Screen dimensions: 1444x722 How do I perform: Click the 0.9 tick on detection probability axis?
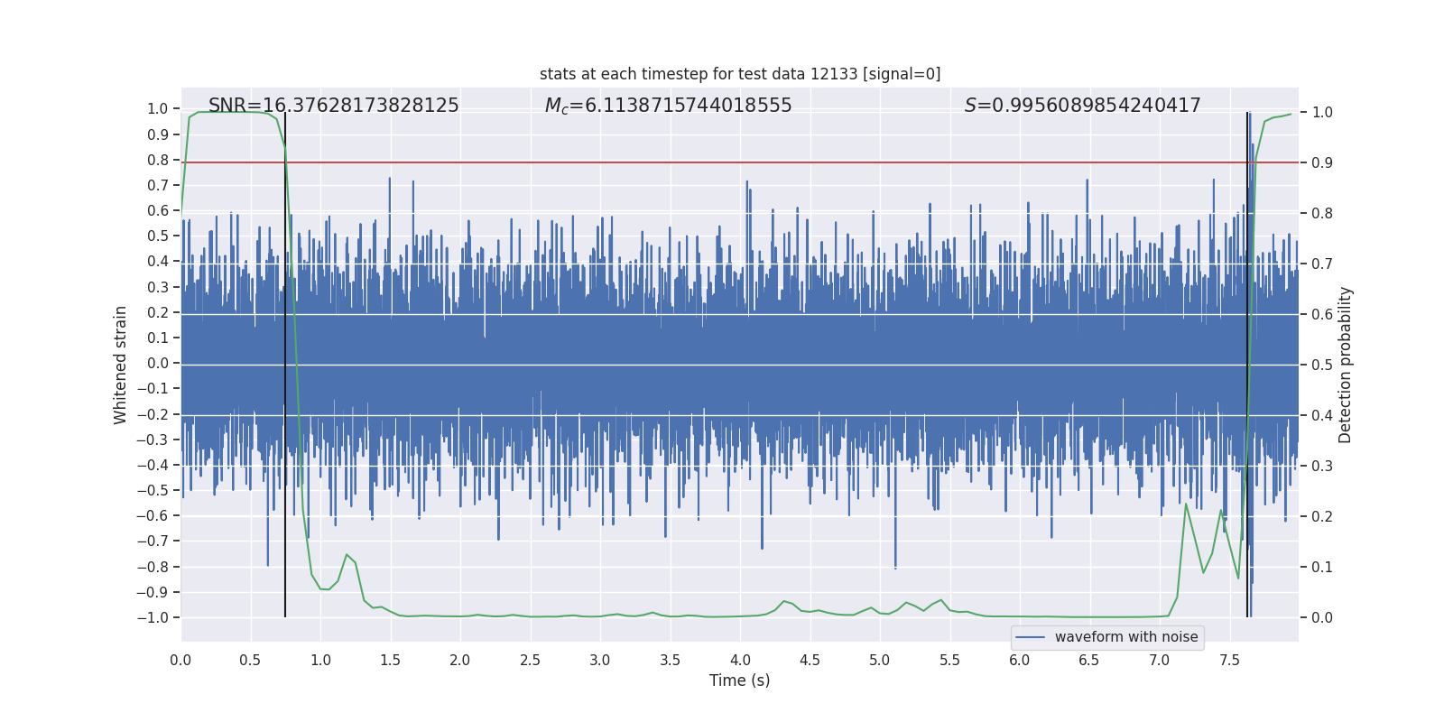tap(1321, 162)
